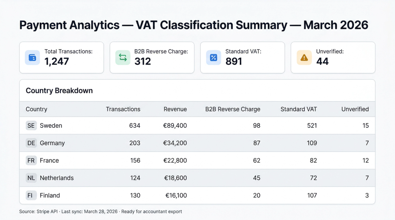Click Netherlands revenue value €18,600
The width and height of the screenshot is (395, 220).
(x=176, y=178)
